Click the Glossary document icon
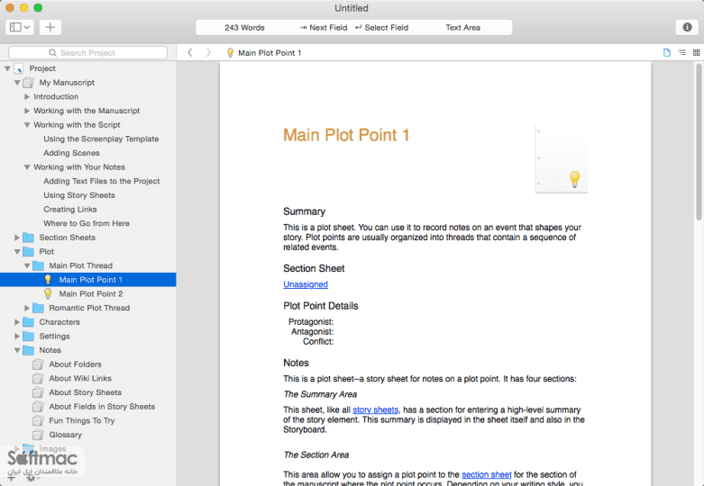 (38, 435)
